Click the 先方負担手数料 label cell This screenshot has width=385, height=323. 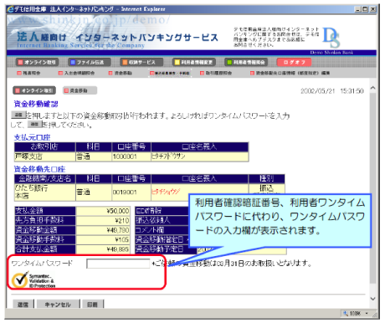click(45, 220)
